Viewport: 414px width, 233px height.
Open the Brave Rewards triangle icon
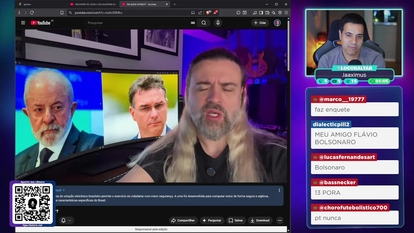click(x=215, y=12)
